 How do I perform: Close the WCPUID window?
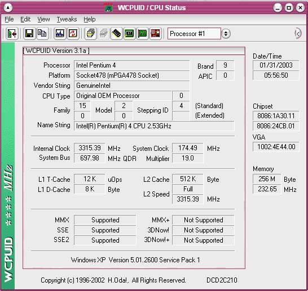pos(300,8)
